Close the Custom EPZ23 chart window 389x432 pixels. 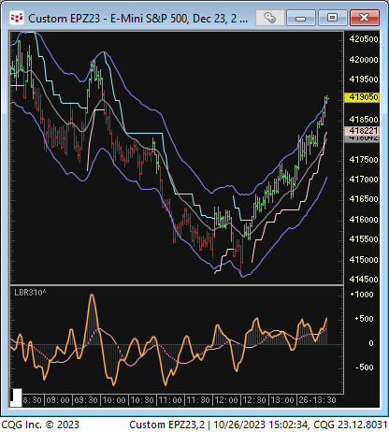click(x=365, y=18)
